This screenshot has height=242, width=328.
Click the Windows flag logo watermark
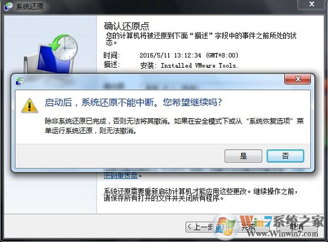(226, 226)
